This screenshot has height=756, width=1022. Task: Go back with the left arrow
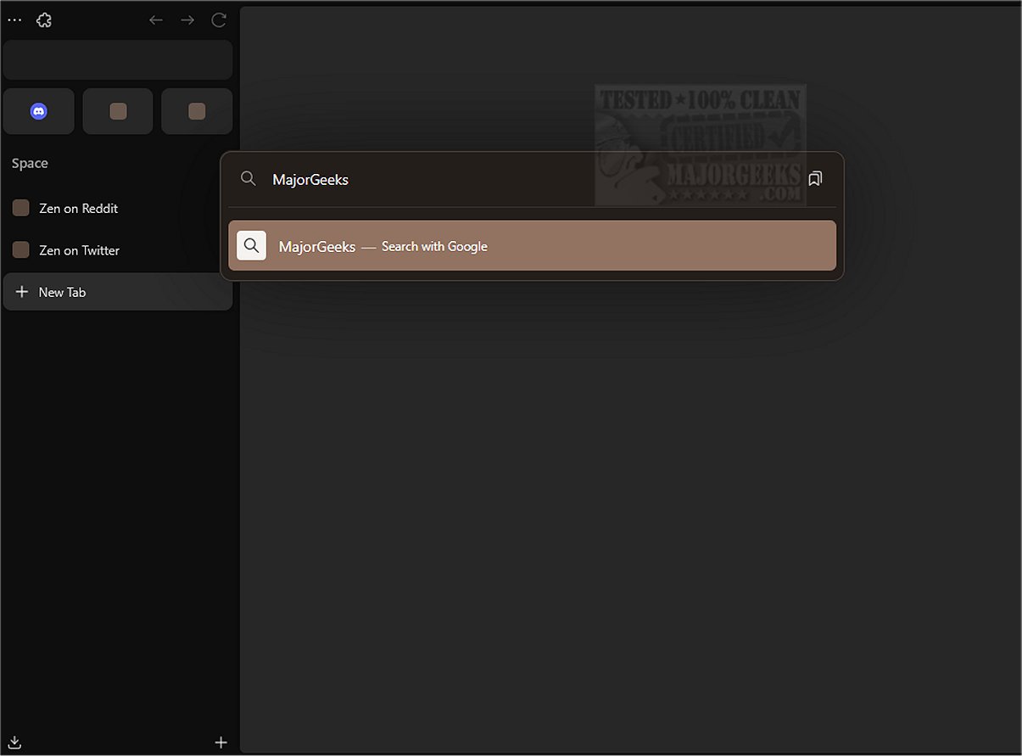pos(156,20)
